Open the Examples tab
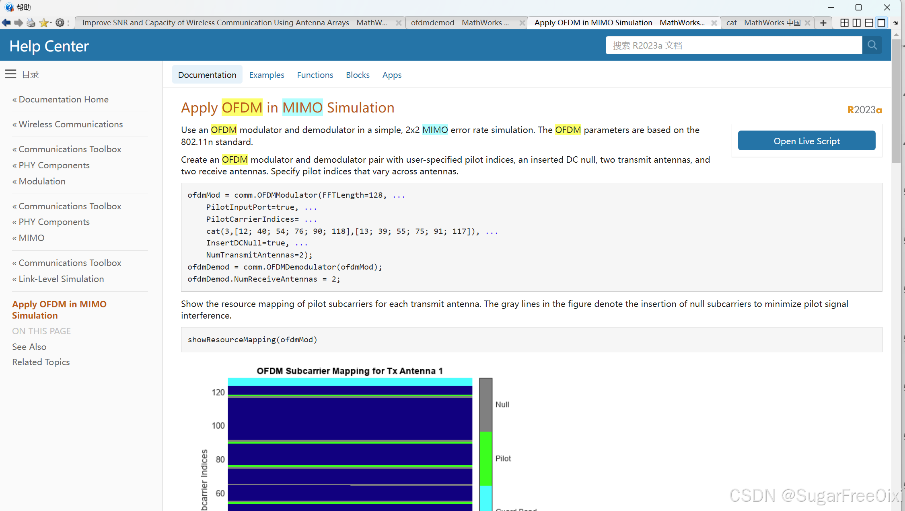The height and width of the screenshot is (511, 905). [266, 75]
